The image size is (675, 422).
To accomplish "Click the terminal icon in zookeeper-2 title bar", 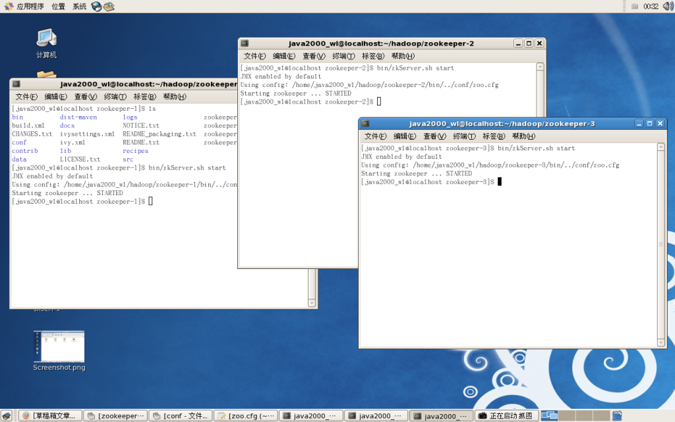I will (x=245, y=43).
